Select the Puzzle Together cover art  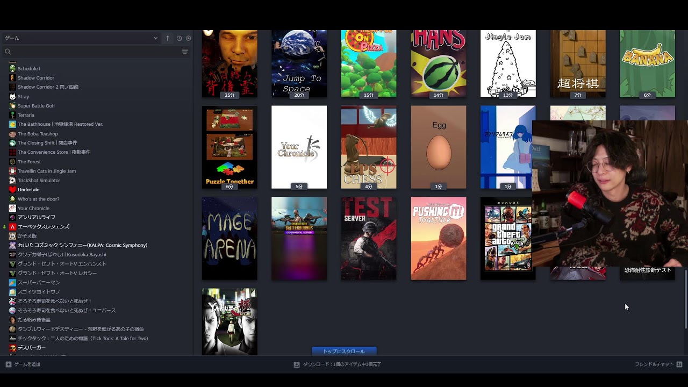(x=230, y=147)
